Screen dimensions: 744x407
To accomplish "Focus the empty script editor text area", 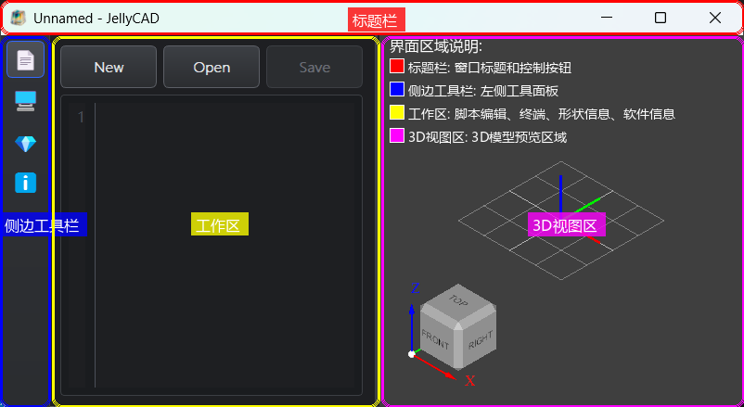I will point(227,278).
